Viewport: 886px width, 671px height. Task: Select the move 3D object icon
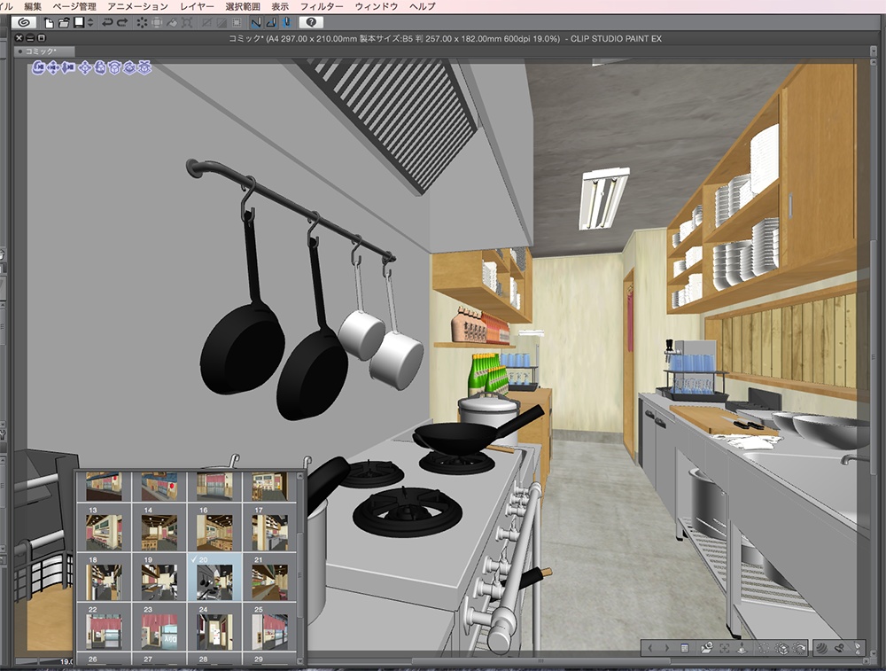[86, 66]
